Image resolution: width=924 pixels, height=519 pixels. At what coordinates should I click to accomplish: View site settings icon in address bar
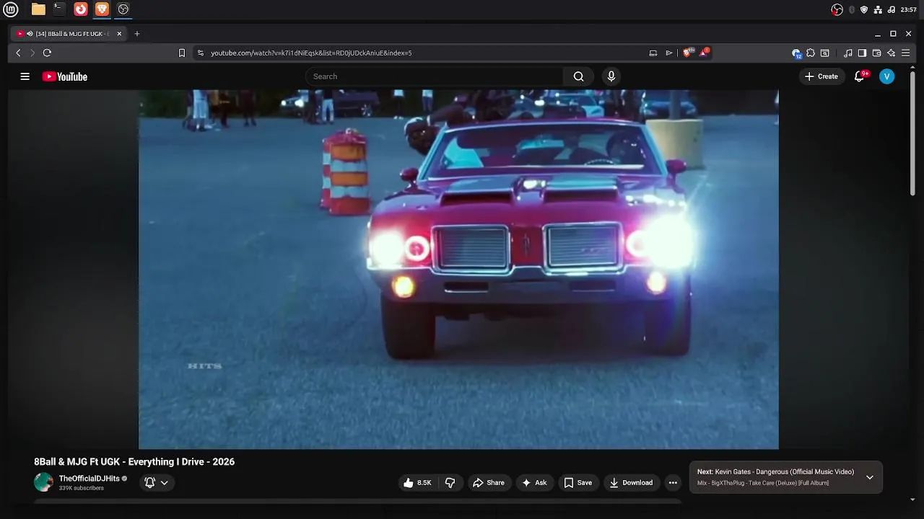(201, 53)
